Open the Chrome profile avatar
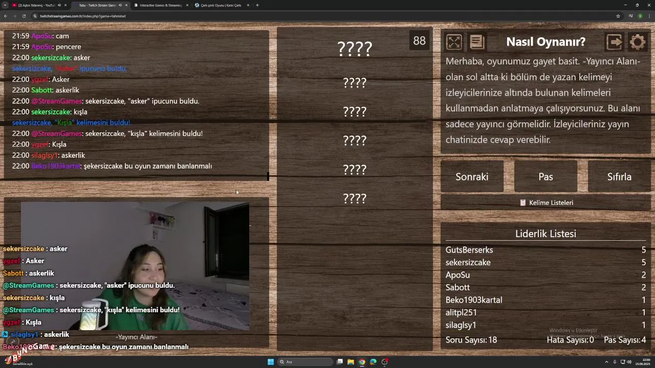Viewport: 655px width, 368px height. coord(640,16)
